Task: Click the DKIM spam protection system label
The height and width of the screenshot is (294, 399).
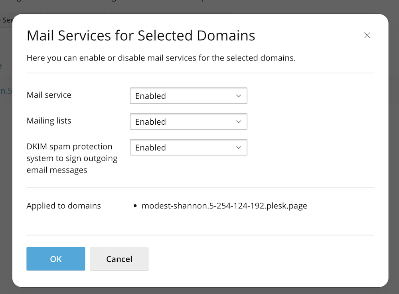Action: click(72, 158)
